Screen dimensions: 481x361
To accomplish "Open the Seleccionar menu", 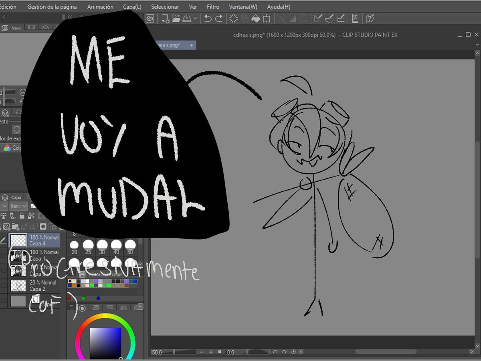I will pyautogui.click(x=165, y=7).
